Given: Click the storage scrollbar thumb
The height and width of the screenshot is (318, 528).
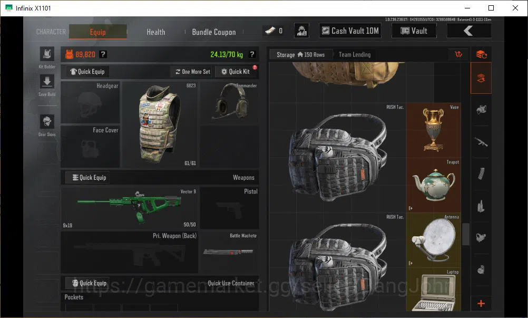Looking at the screenshot, I should (466, 234).
